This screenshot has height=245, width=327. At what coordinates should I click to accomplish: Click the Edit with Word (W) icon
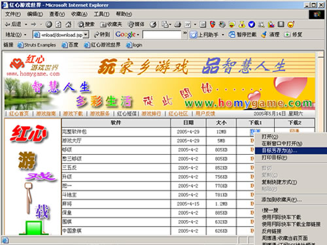(x=188, y=24)
